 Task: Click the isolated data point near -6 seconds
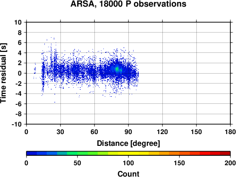[x=55, y=102]
